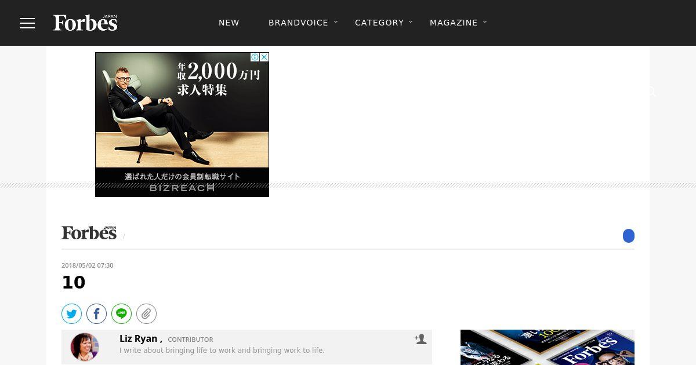Click the author bio tagline text
696x365 pixels.
222,351
